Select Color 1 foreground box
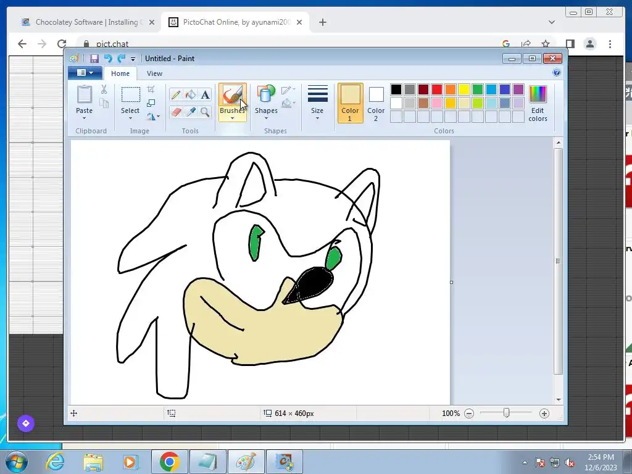632x474 pixels. point(351,103)
